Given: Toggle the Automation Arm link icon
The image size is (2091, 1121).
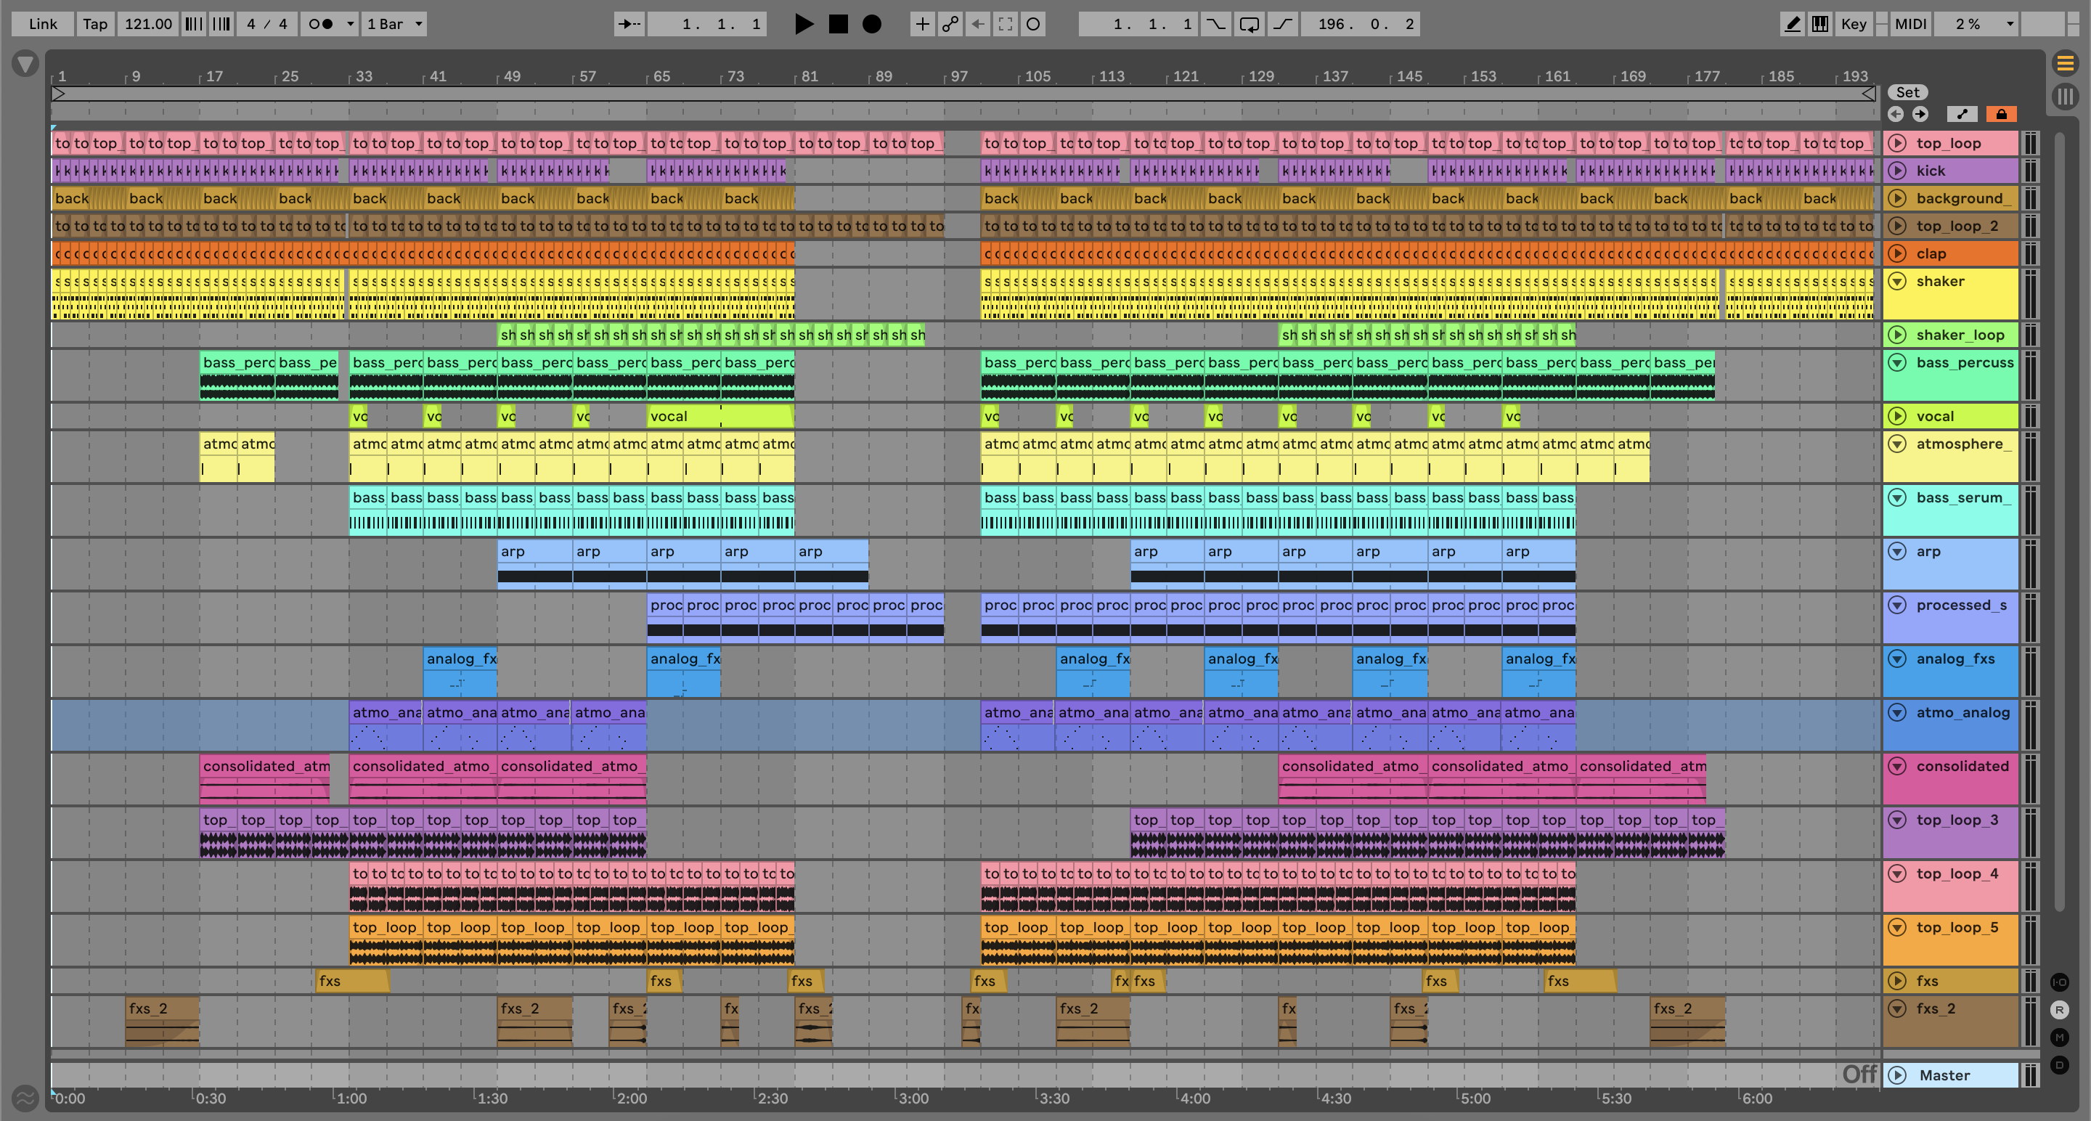Looking at the screenshot, I should [x=950, y=23].
